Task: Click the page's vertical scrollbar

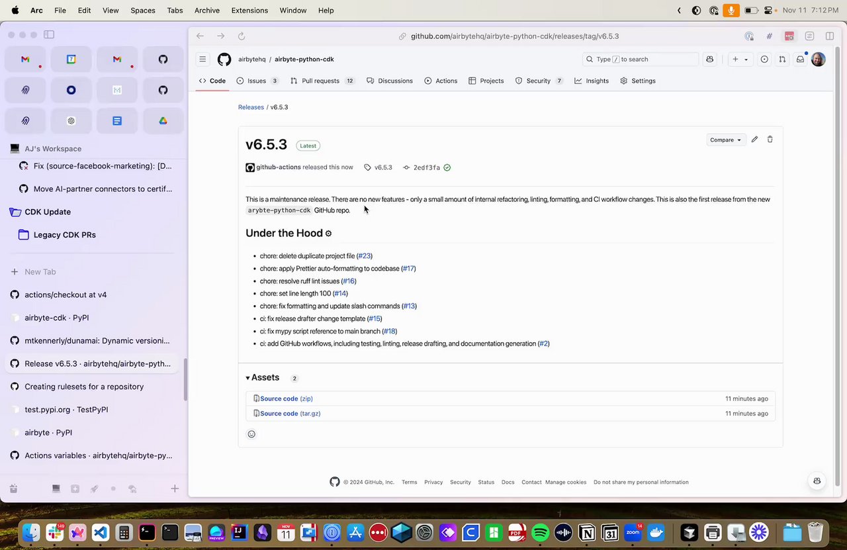Action: (x=838, y=265)
